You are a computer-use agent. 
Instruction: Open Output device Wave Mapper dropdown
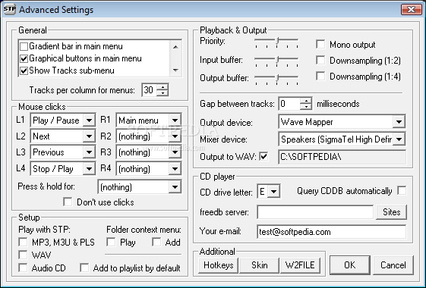click(399, 122)
